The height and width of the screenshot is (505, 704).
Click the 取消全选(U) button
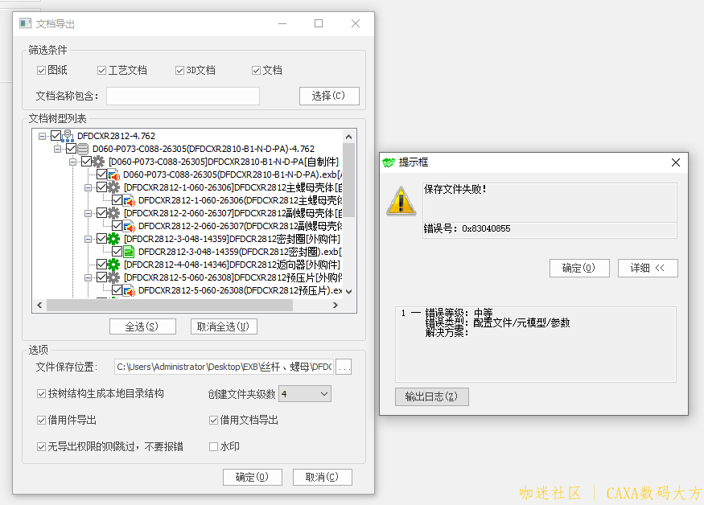tap(224, 326)
